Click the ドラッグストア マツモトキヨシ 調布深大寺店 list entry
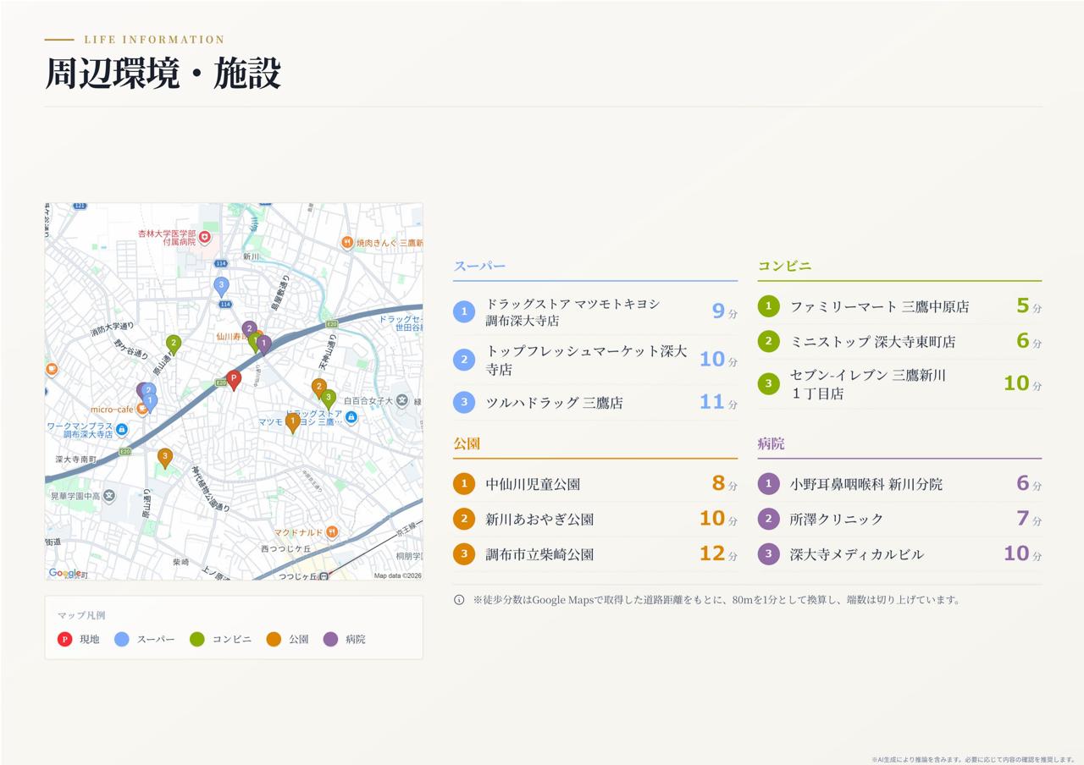This screenshot has width=1084, height=765. pos(595,312)
